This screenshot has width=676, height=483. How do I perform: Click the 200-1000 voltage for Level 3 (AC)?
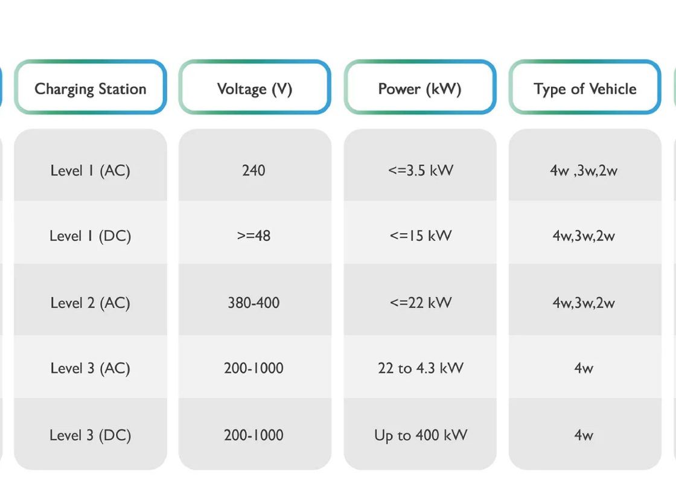click(255, 368)
